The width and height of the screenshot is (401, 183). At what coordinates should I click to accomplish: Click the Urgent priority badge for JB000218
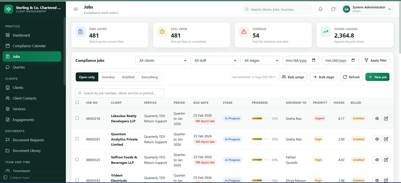pyautogui.click(x=320, y=118)
